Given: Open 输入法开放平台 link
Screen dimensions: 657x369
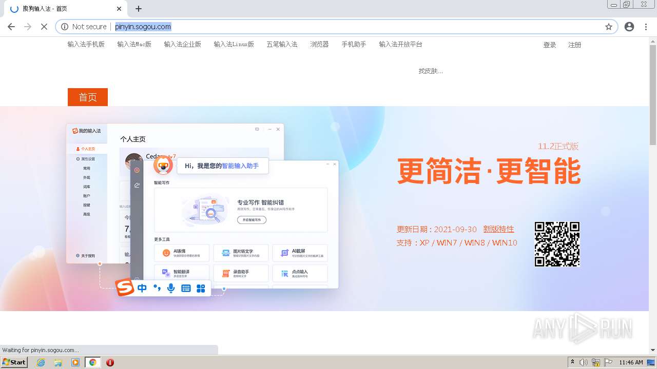Looking at the screenshot, I should coord(401,45).
